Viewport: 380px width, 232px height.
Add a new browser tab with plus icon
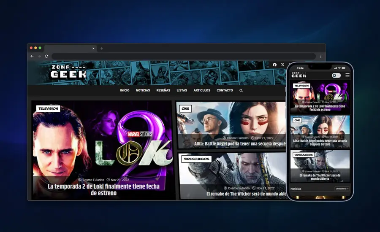102,49
